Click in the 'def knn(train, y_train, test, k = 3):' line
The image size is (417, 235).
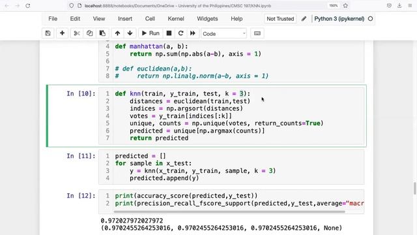[182, 94]
